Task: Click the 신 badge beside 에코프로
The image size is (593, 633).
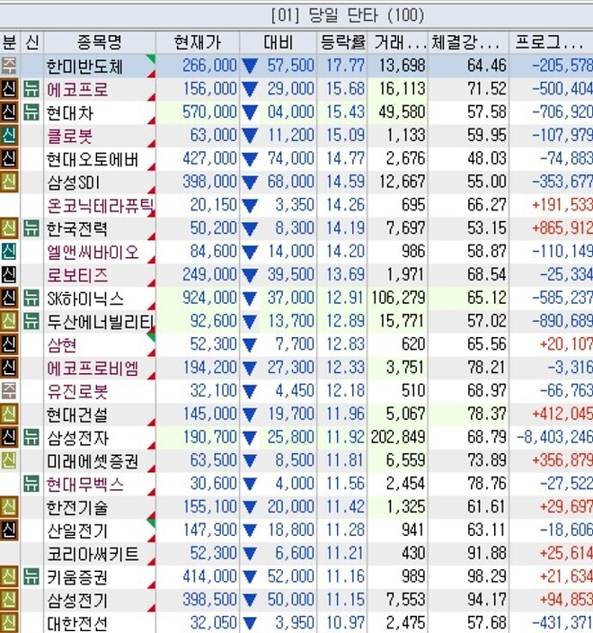Action: (9, 89)
